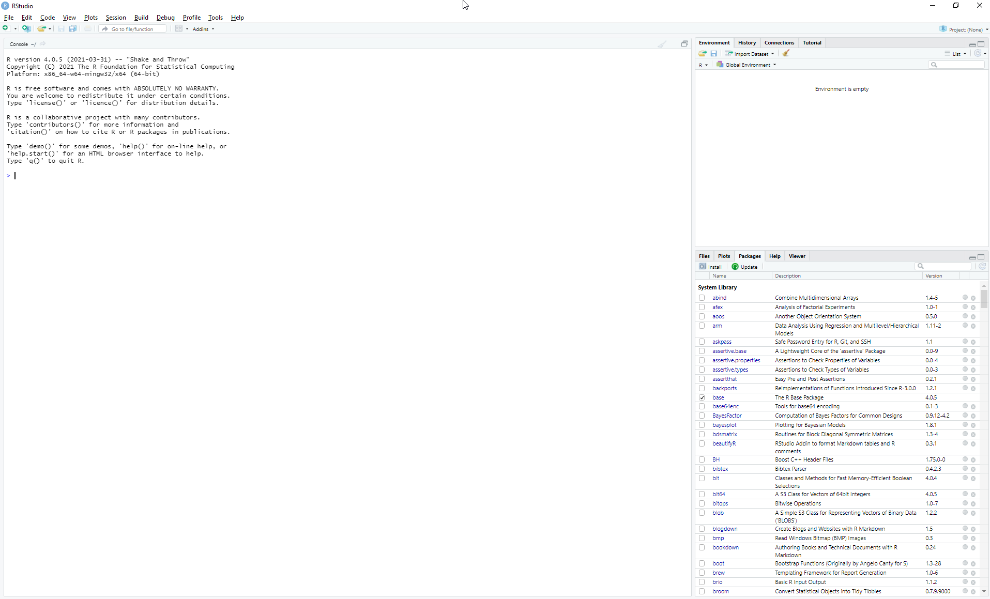Minimize the Environment pane
This screenshot has height=599, width=990.
click(x=972, y=44)
